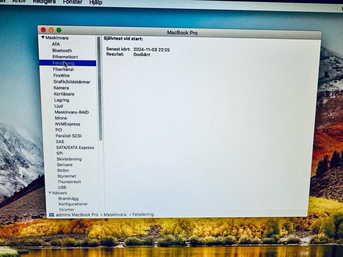Collapse the Nätverk disclosure triangle
This screenshot has width=343, height=257.
pos(50,193)
